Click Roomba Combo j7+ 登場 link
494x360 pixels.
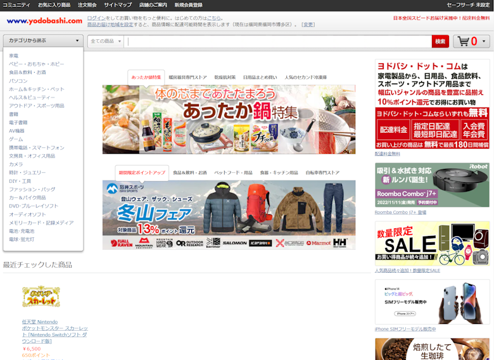pos(400,213)
